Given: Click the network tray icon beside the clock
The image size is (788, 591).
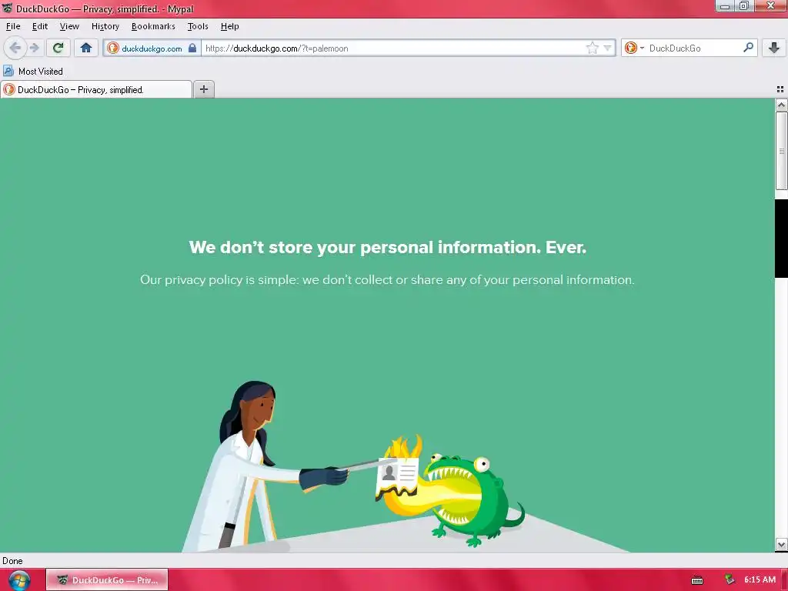Looking at the screenshot, I should pyautogui.click(x=730, y=580).
